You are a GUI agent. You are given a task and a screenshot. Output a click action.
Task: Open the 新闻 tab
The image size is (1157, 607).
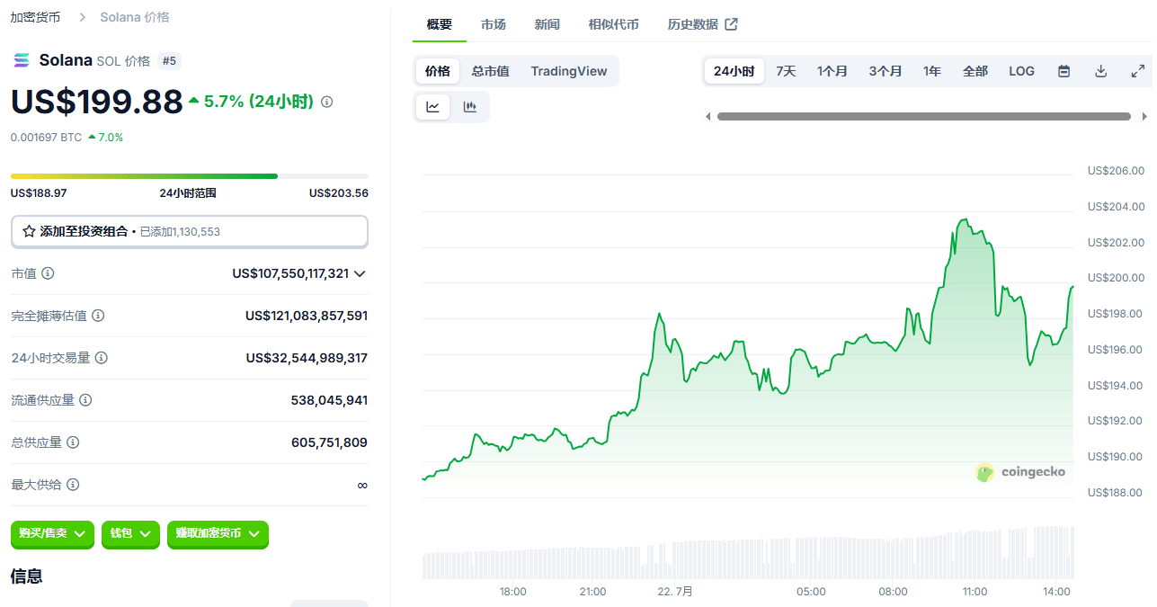pyautogui.click(x=547, y=24)
